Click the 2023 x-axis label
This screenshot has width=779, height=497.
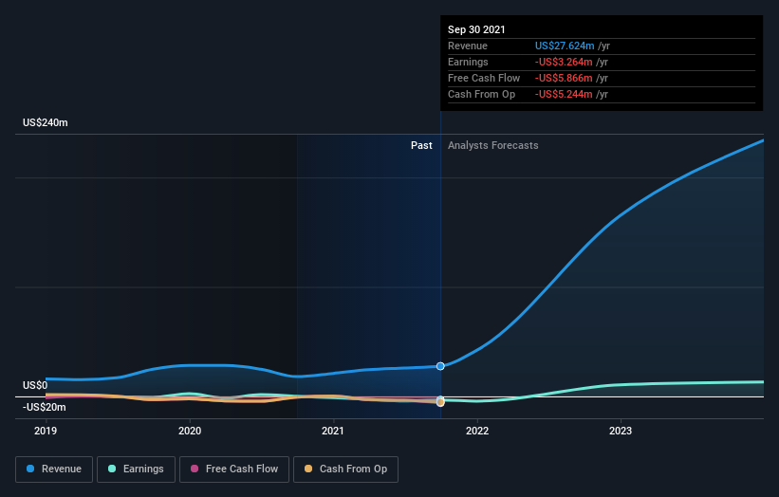621,431
